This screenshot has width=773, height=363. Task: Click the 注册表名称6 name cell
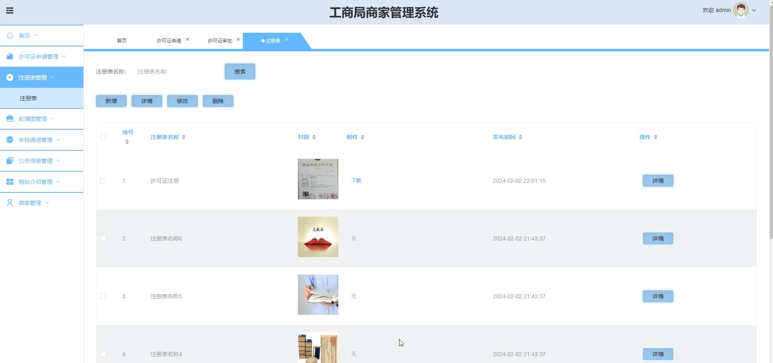pos(166,238)
